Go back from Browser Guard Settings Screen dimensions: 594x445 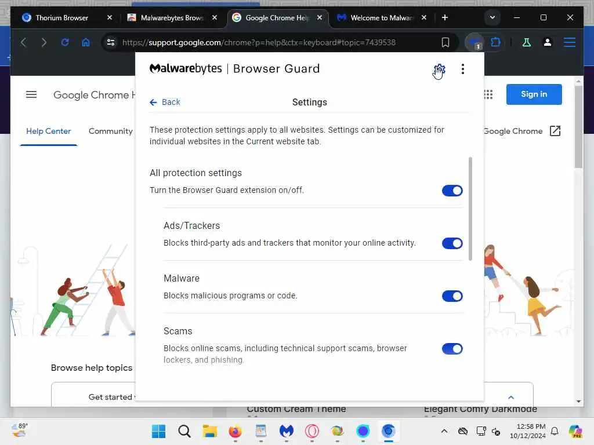[165, 102]
